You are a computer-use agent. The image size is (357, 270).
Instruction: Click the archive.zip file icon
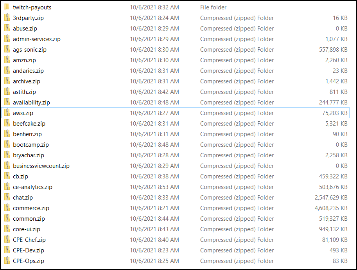point(7,81)
